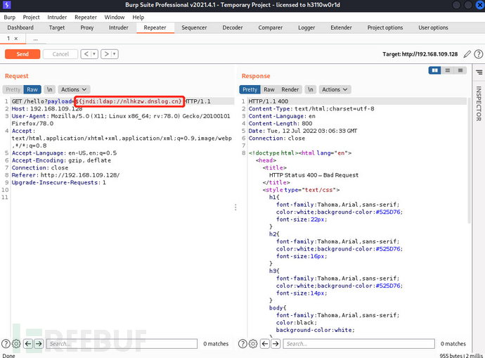The height and width of the screenshot is (358, 485).
Task: Open the Help menu
Action: click(x=138, y=18)
